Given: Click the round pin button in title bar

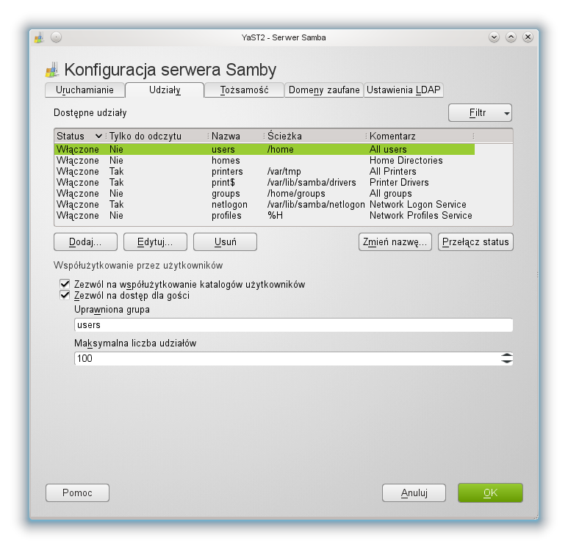Looking at the screenshot, I should pos(56,37).
